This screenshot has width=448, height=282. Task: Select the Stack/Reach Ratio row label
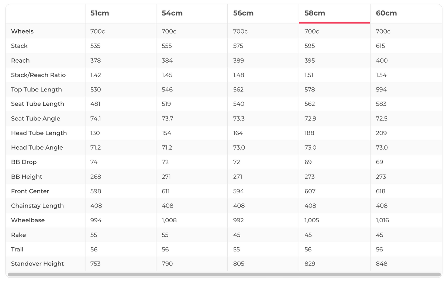(x=38, y=75)
